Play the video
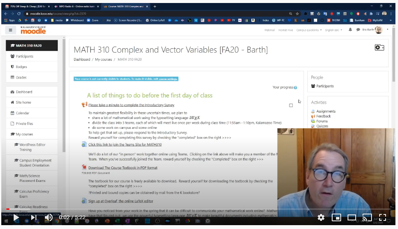 [16, 217]
